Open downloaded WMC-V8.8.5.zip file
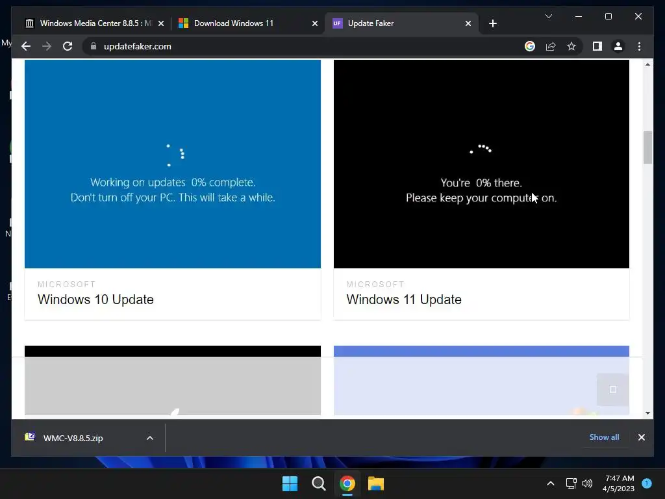 pyautogui.click(x=73, y=438)
